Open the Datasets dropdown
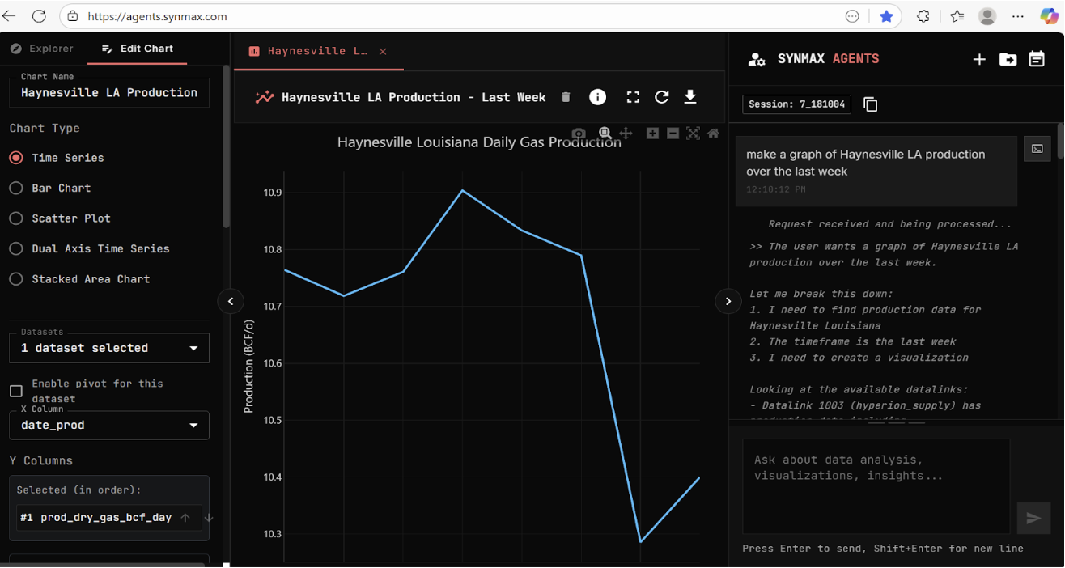The width and height of the screenshot is (1065, 568). 109,348
